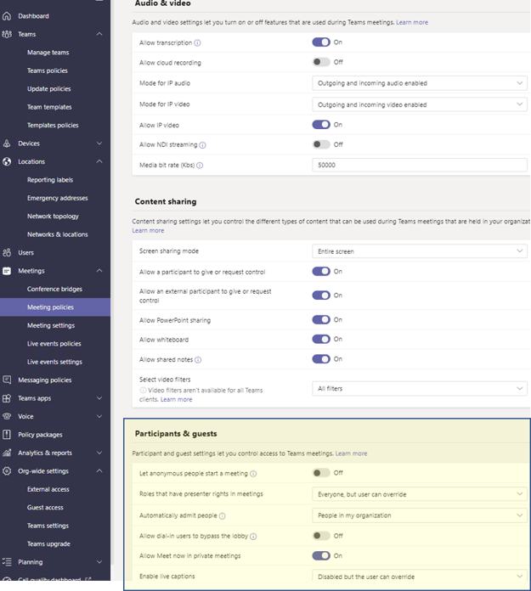Click the Analytics & reports chart icon
The height and width of the screenshot is (591, 531).
click(7, 453)
